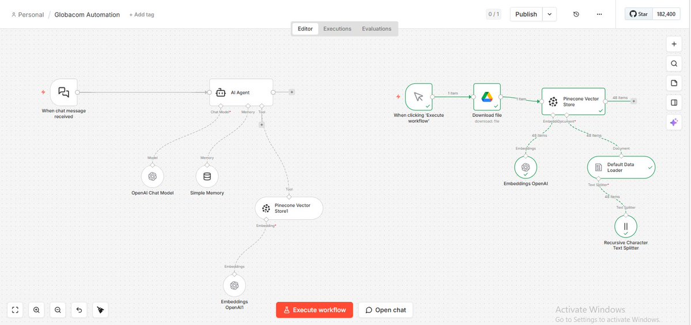Toggle the side panel layout button
Screen dimensions: 691x325
(x=674, y=102)
